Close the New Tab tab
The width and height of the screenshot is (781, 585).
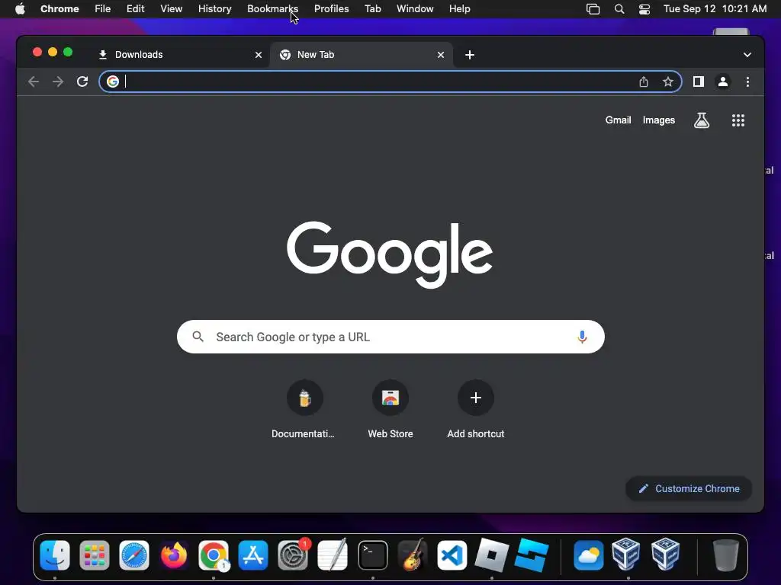pyautogui.click(x=441, y=55)
